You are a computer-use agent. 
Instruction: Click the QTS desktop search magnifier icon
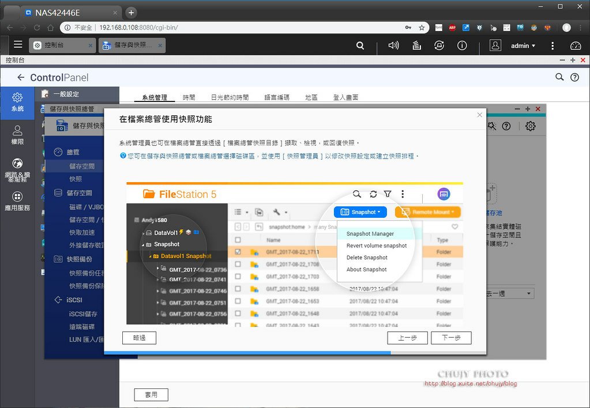(360, 46)
